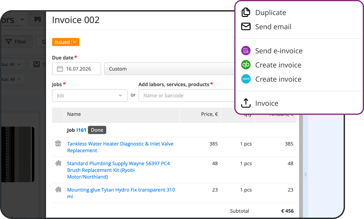Click the puzzle icon beside Mounting glue Tytan
Viewport: 364px width, 219px height.
coord(58,190)
